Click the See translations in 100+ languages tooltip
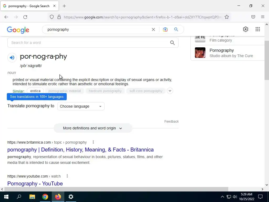 pos(37,97)
